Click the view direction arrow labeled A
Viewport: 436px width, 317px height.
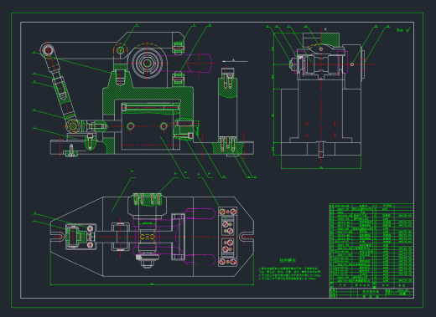(x=235, y=61)
